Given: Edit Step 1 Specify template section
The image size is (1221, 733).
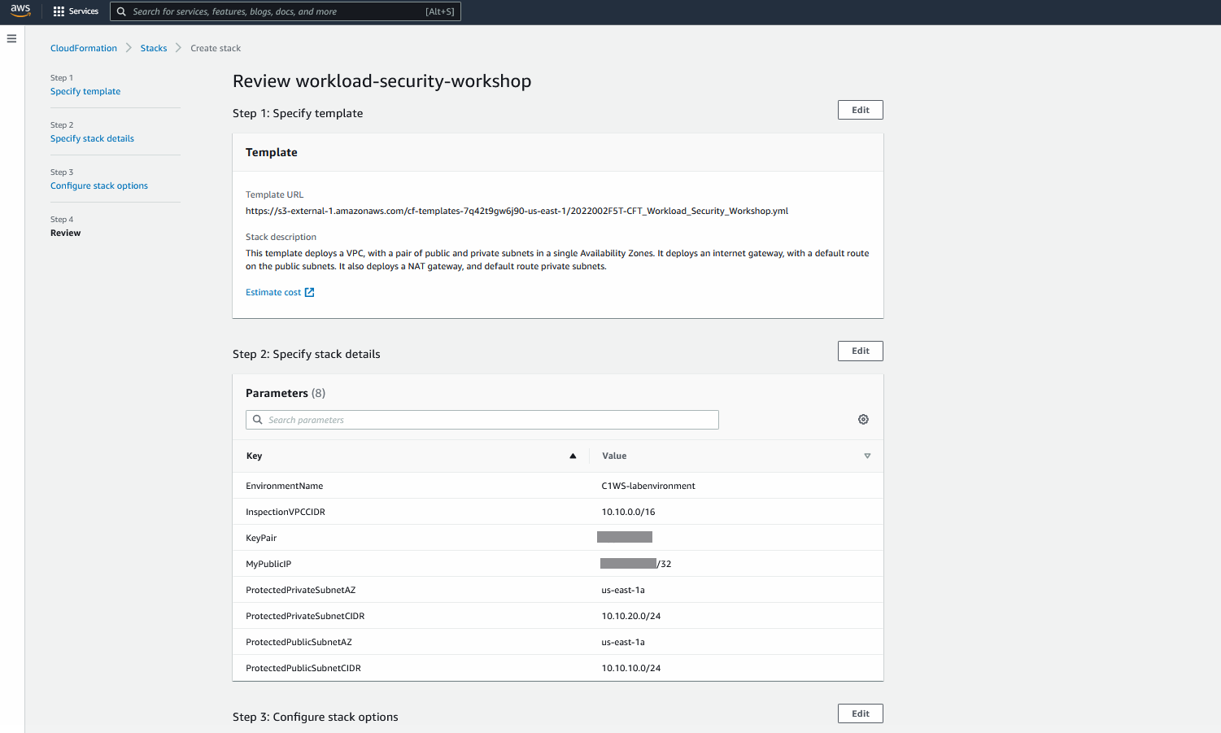Looking at the screenshot, I should [x=861, y=110].
